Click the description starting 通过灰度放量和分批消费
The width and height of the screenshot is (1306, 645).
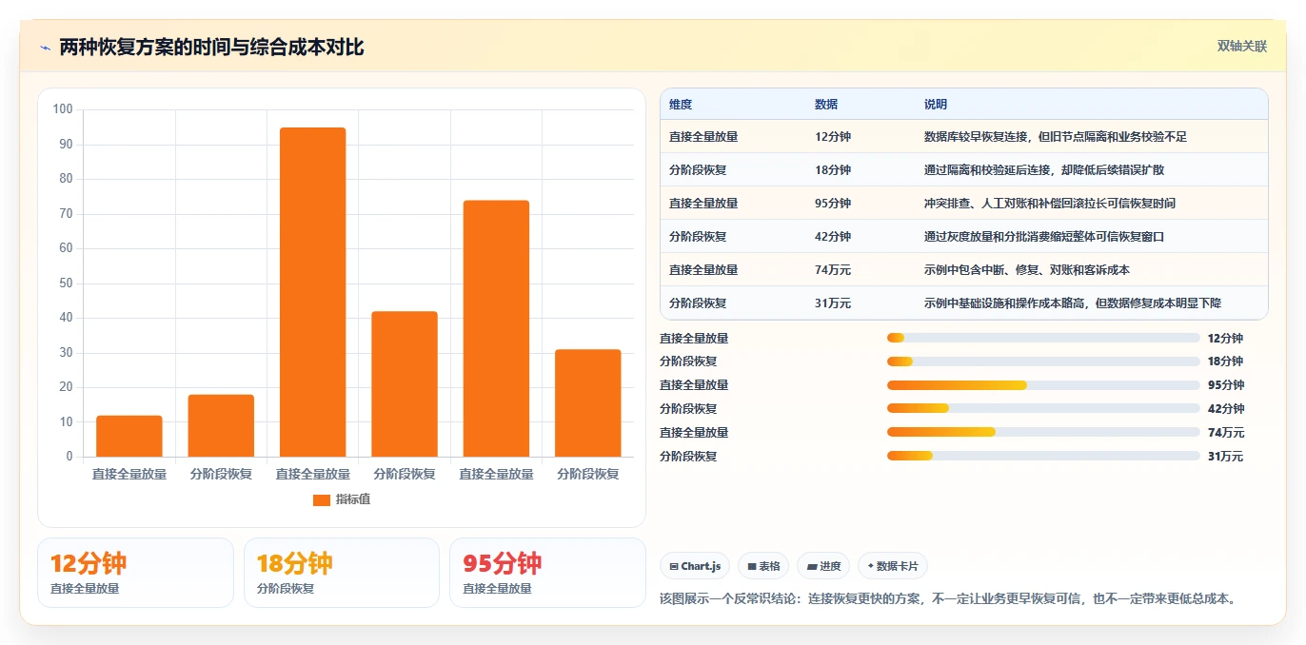(x=1044, y=237)
